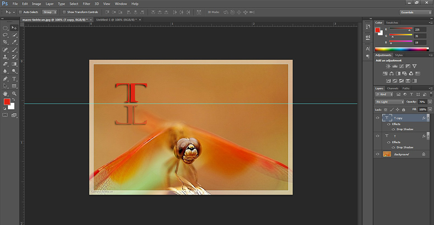Screen dimensions: 434x225
Task: Hide the Background layer
Action: pos(377,154)
